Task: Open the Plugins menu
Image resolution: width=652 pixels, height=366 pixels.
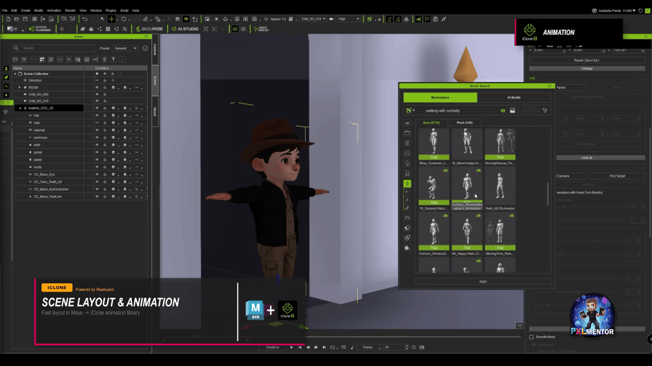Action: tap(111, 10)
